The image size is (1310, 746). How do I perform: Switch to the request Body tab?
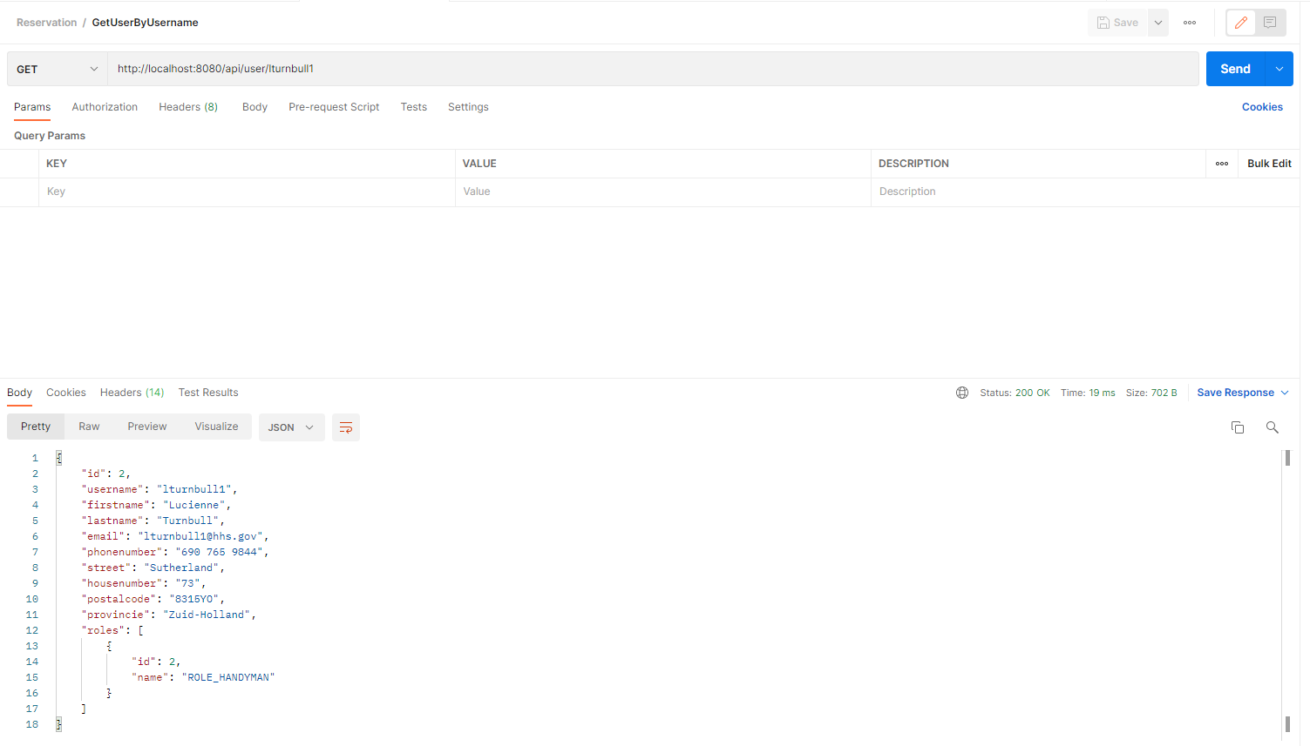tap(255, 107)
